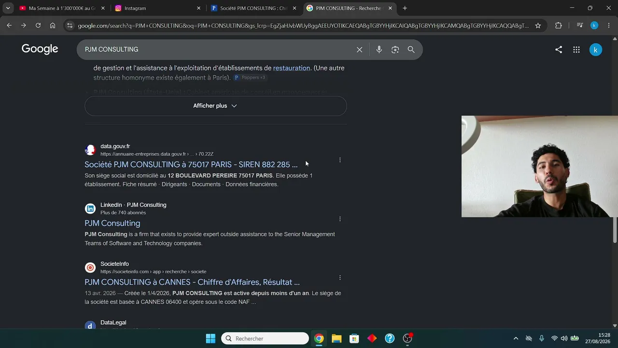Reload the current page
This screenshot has height=348, width=618.
(38, 26)
